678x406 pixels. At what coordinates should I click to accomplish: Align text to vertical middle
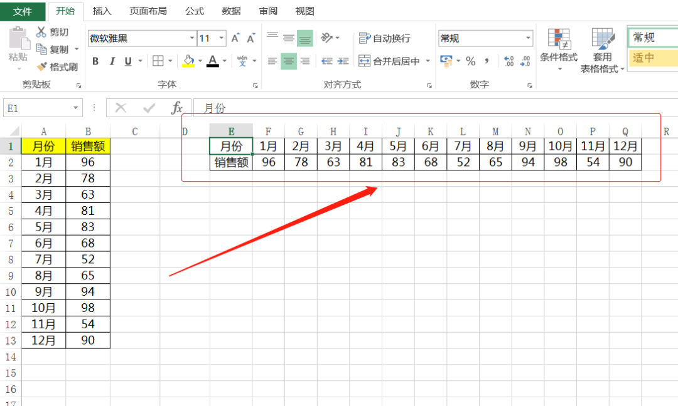pos(288,38)
